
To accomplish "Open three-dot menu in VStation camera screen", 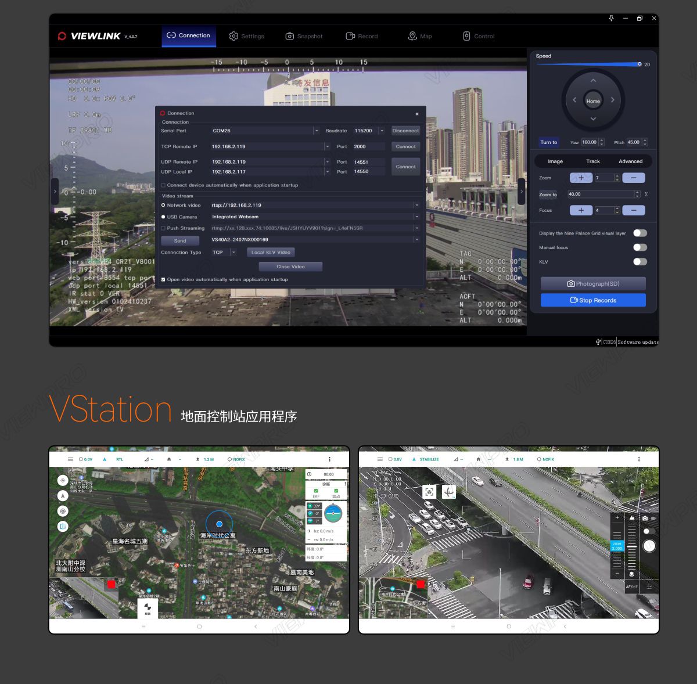I will pyautogui.click(x=639, y=459).
